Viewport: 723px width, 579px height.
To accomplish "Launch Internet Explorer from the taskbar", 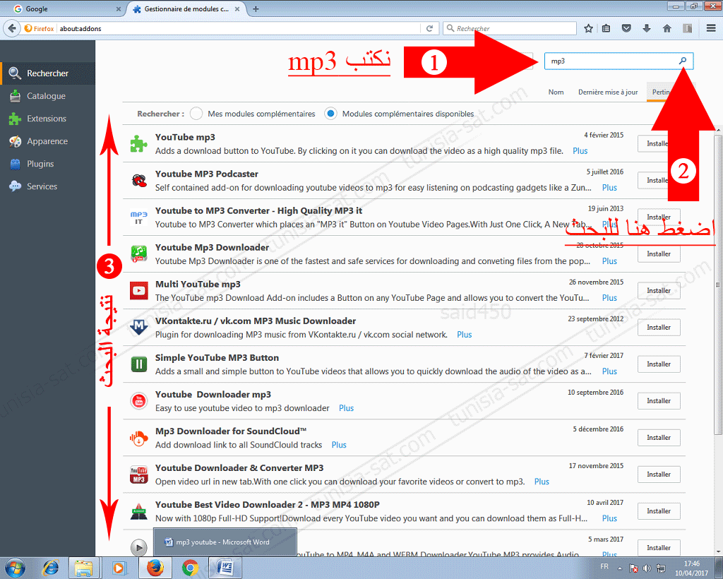I will pyautogui.click(x=50, y=568).
